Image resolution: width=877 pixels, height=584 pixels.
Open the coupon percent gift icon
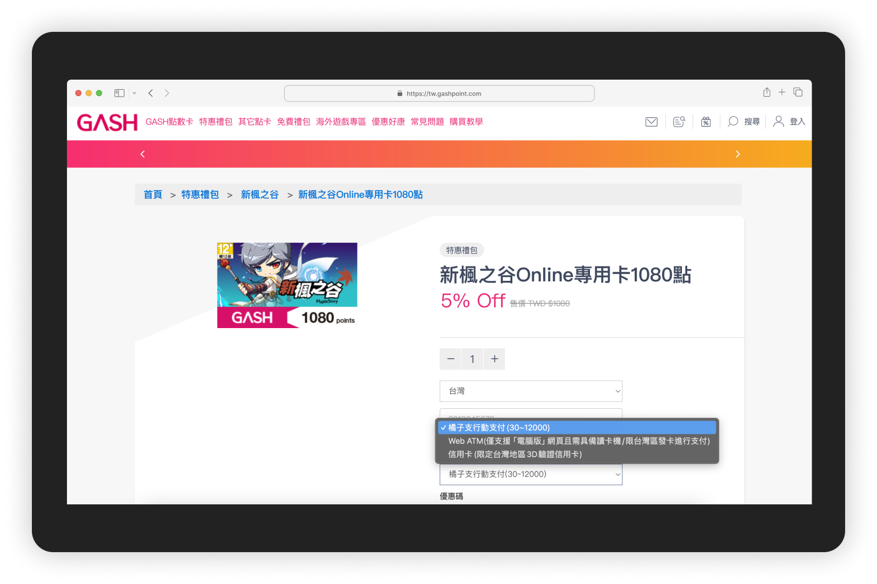pos(706,122)
